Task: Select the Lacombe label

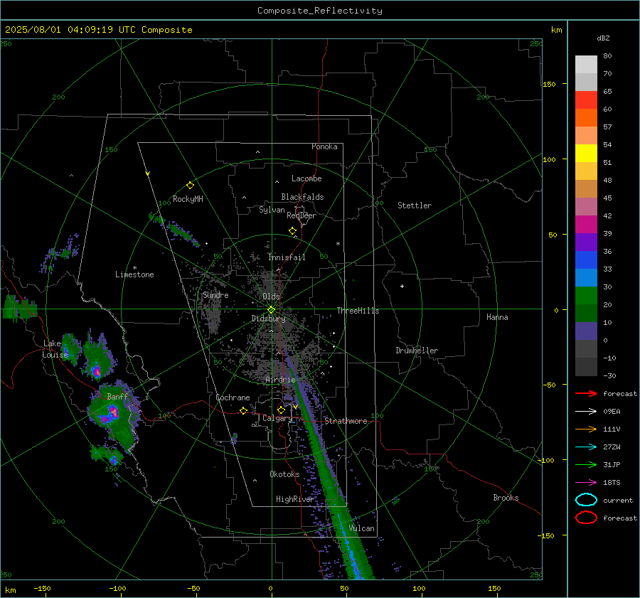Action: 306,178
